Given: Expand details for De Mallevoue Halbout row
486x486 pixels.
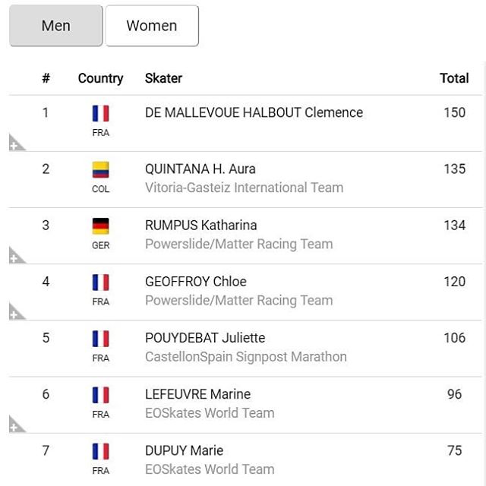Looking at the screenshot, I should [15, 144].
